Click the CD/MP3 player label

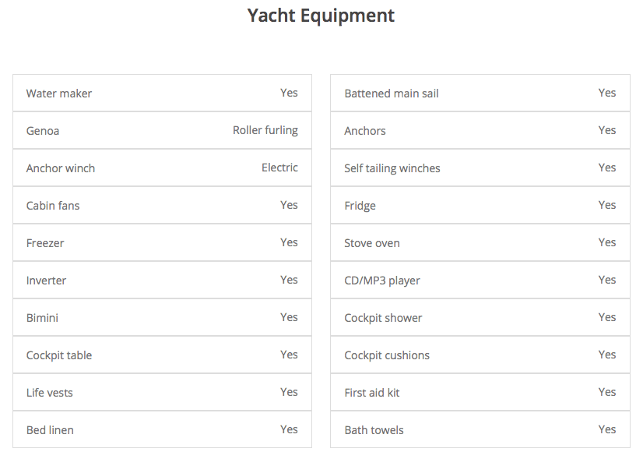click(x=382, y=281)
